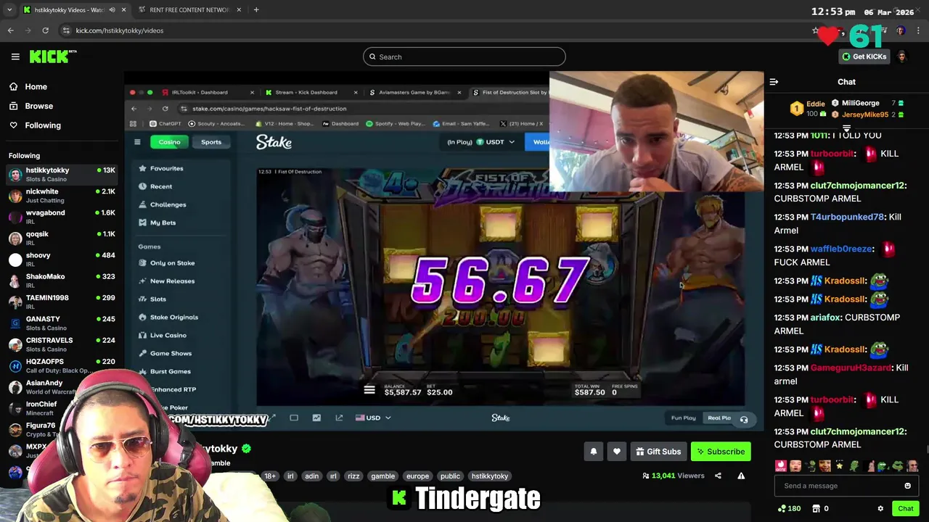Select the europe tag
Screen dimensions: 929x522
[x=417, y=476]
